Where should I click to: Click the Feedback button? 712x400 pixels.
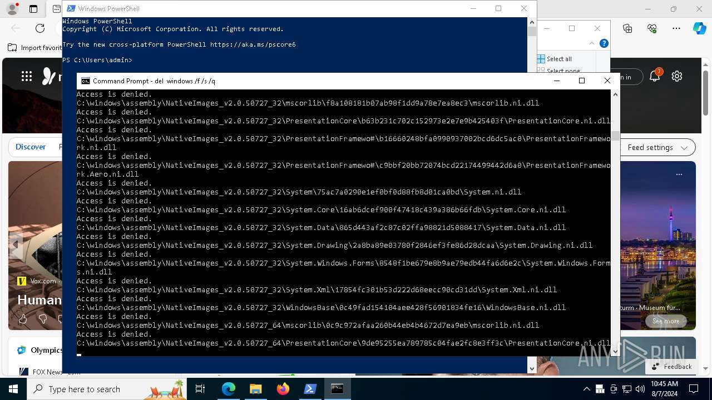[x=671, y=367]
